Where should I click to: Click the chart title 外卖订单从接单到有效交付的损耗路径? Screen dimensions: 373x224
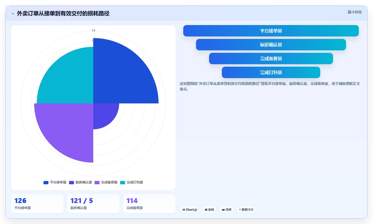tap(63, 14)
